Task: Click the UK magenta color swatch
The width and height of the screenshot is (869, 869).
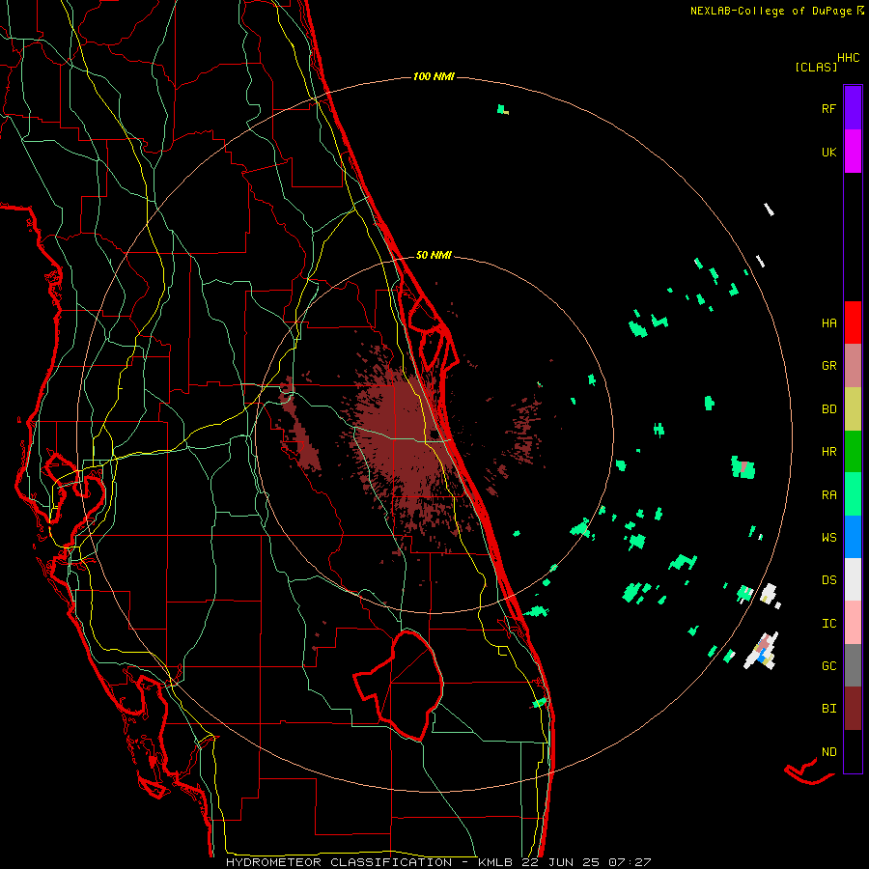Action: click(x=853, y=152)
